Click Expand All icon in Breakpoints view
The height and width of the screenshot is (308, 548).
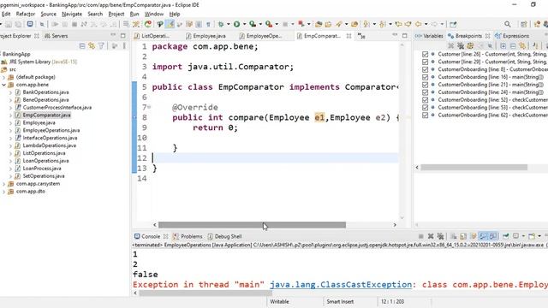[503, 45]
